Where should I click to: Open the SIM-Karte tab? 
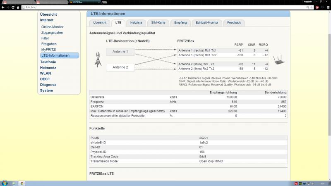[158, 23]
